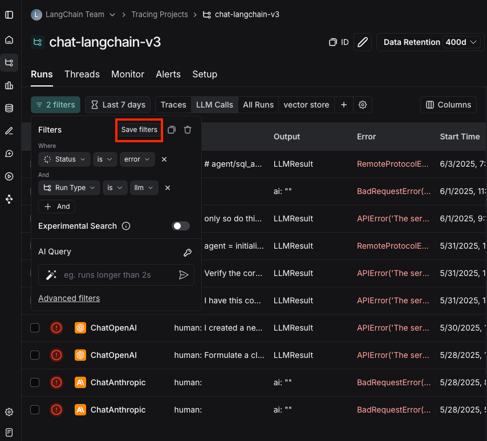Screen dimensions: 487x441
Task: Open the Settings gear in sidebar
Action: pyautogui.click(x=9, y=412)
